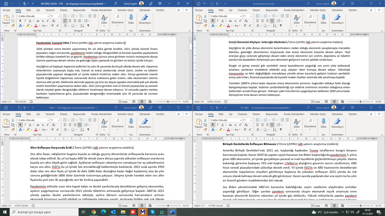Expand Stiller gallery in the 01 ABD window
385x216 pixels.
point(297,123)
